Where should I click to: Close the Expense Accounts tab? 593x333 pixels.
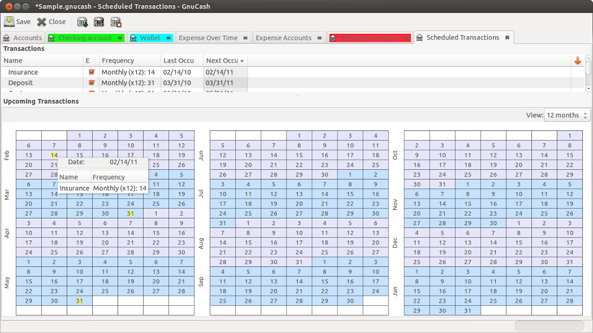tap(319, 38)
